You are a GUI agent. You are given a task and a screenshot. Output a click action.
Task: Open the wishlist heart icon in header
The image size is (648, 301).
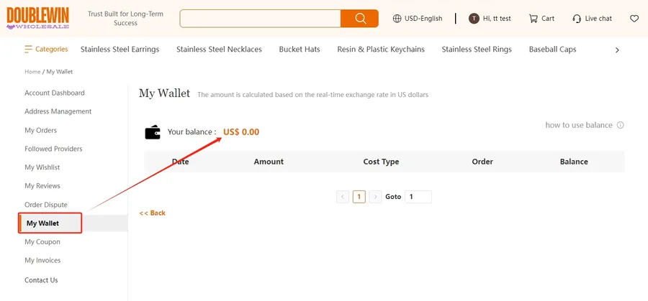coord(634,19)
